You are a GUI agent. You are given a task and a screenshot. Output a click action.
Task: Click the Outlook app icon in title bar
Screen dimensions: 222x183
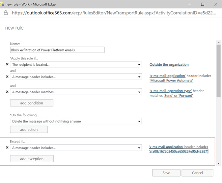tap(2, 4)
